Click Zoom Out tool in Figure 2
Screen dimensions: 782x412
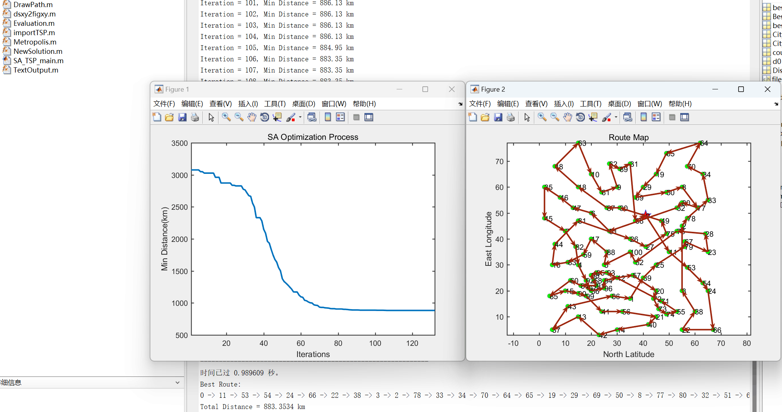(555, 117)
